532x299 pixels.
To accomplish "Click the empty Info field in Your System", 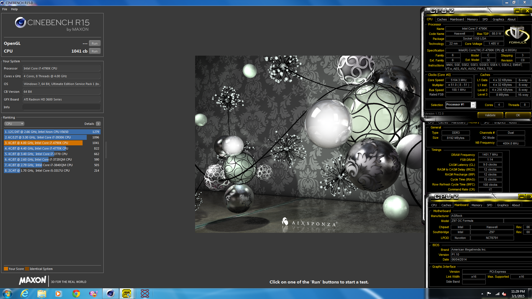I will tap(62, 107).
